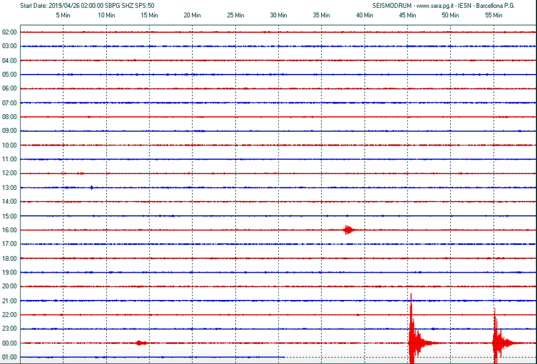Viewport: 537px width, 364px height.
Task: Click the 13:00 hour label
Action: click(x=9, y=188)
